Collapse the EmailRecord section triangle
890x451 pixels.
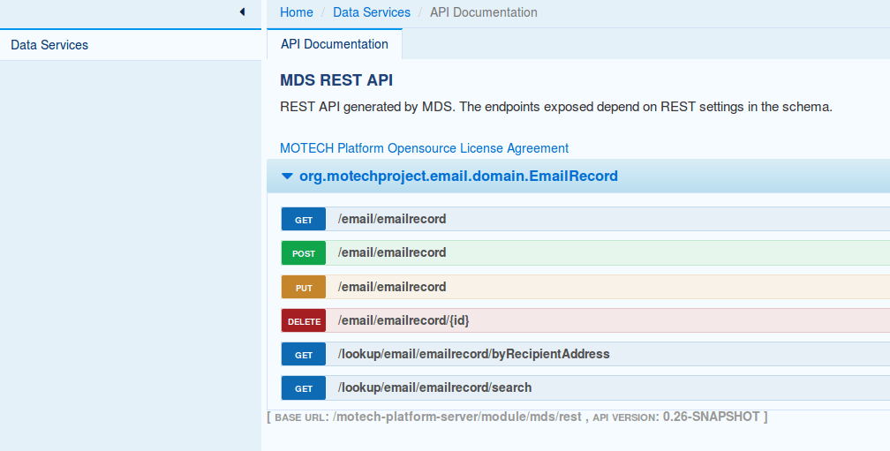(287, 177)
